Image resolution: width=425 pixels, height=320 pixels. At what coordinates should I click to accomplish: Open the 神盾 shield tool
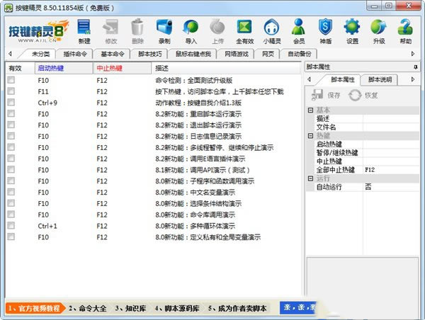coord(325,31)
